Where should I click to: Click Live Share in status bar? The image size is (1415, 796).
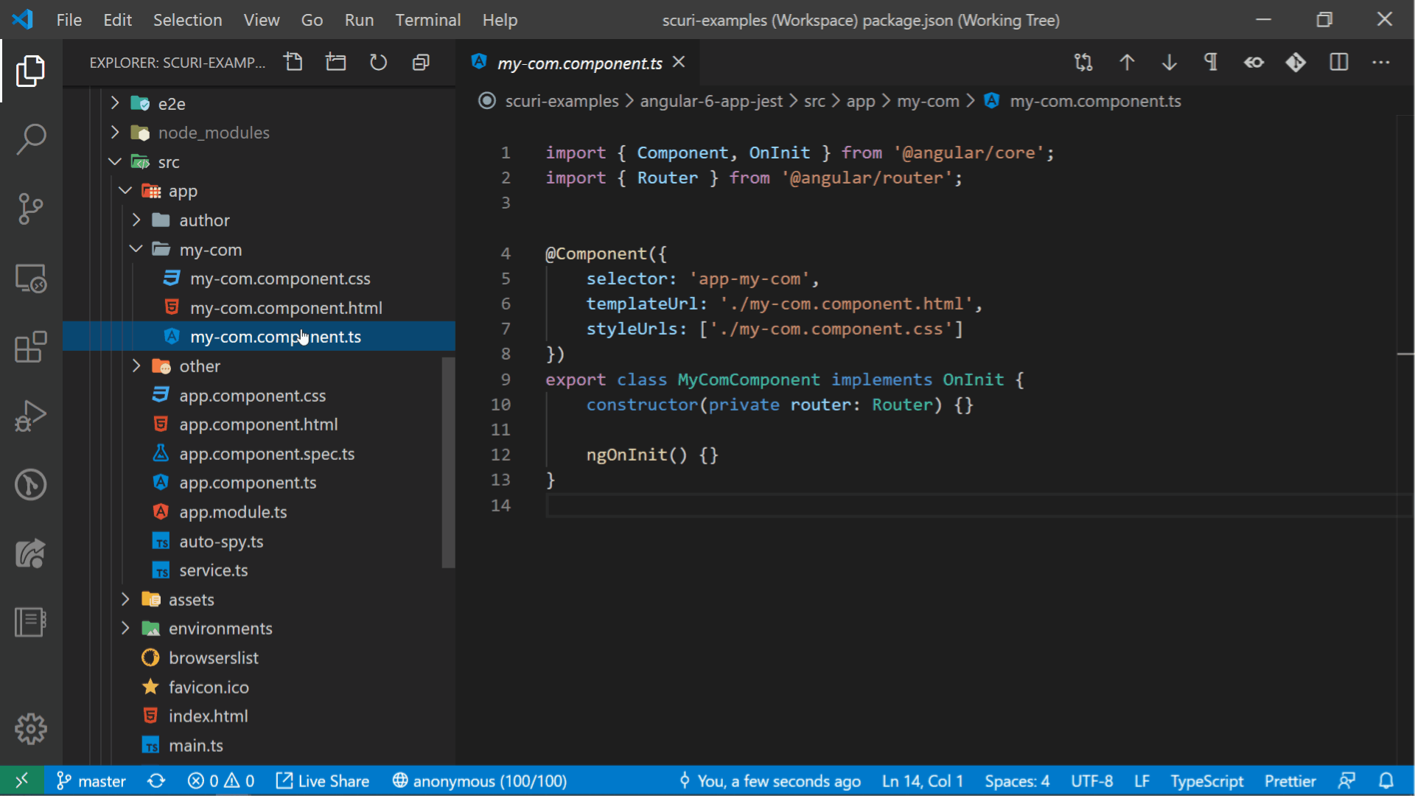coord(322,781)
